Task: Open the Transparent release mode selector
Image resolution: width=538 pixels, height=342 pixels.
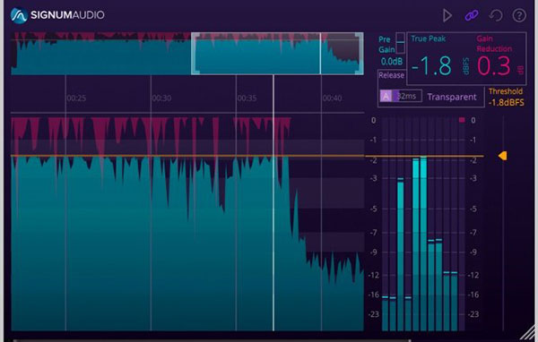Action: coord(452,97)
